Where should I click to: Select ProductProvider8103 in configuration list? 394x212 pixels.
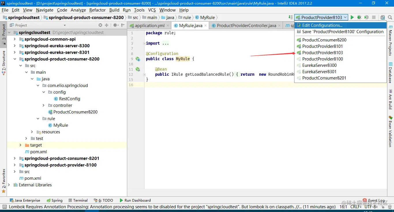click(340, 53)
